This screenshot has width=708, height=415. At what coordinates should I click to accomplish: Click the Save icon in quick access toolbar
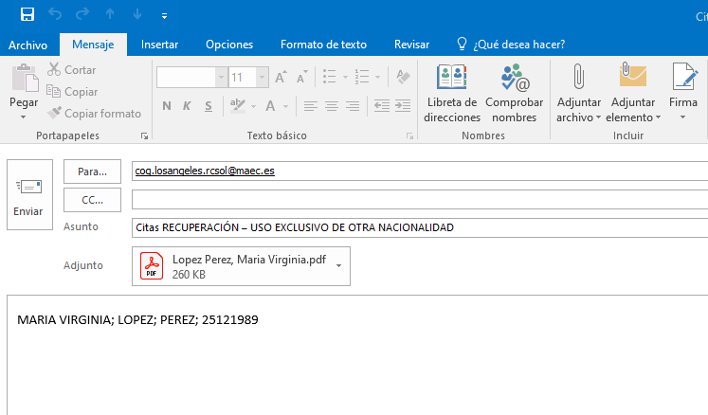[27, 14]
